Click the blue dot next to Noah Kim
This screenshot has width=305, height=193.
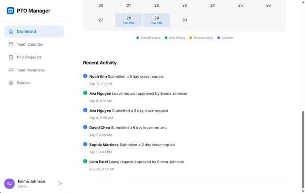pos(85,76)
